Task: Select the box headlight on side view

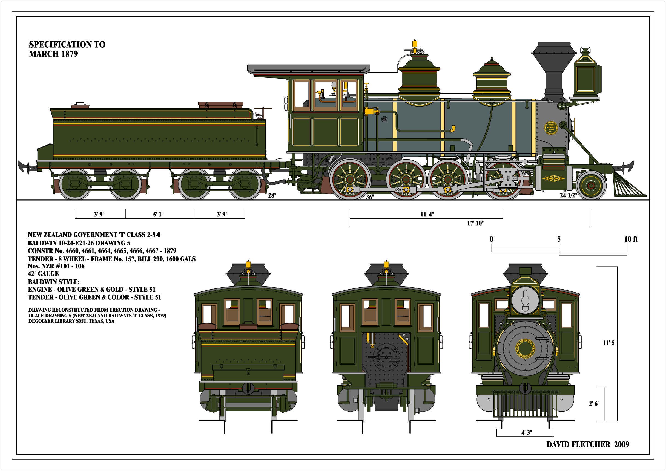Action: [585, 78]
